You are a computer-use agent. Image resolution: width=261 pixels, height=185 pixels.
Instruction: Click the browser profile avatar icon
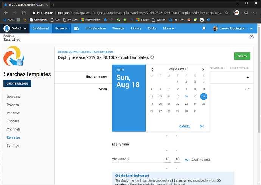tap(237, 12)
